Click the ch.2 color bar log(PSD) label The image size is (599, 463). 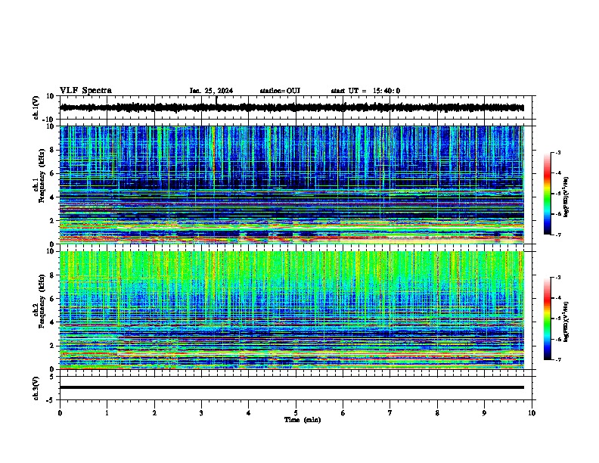[566, 322]
